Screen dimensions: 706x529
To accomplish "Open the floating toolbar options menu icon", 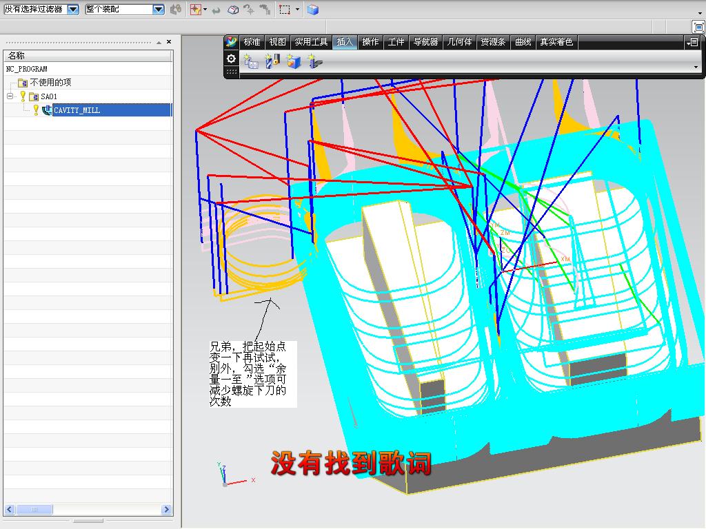I will pyautogui.click(x=692, y=42).
